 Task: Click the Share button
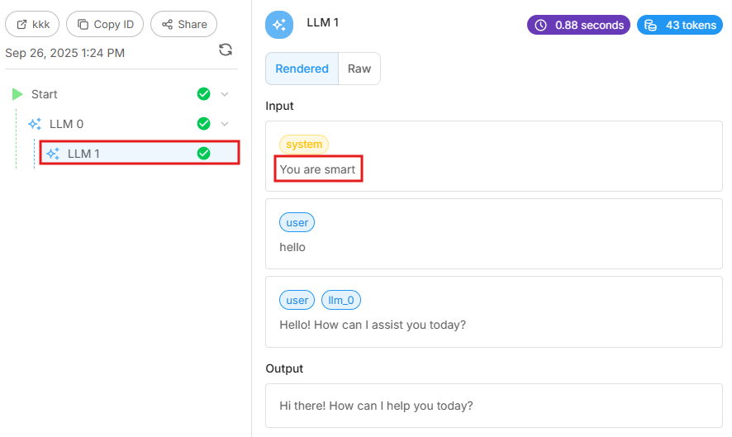[x=183, y=24]
